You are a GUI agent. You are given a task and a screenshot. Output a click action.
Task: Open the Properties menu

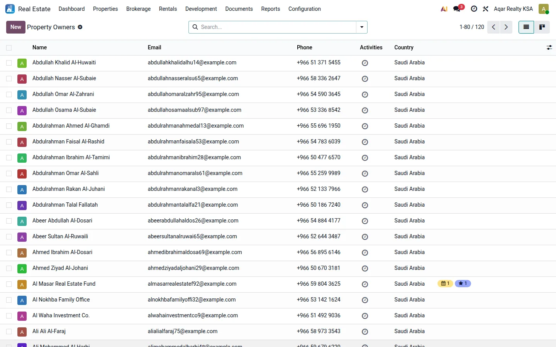click(x=105, y=9)
